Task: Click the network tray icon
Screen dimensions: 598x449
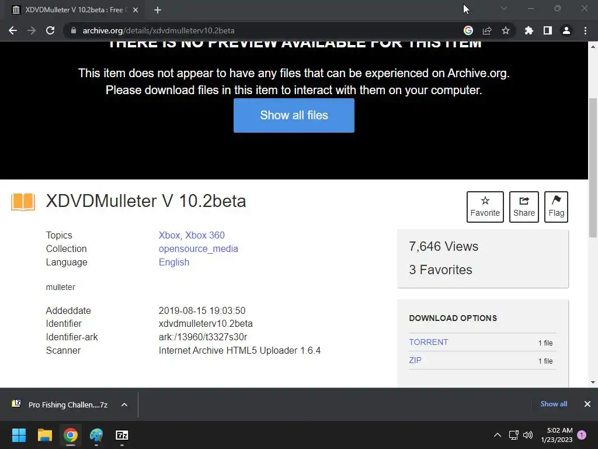Action: (x=513, y=435)
